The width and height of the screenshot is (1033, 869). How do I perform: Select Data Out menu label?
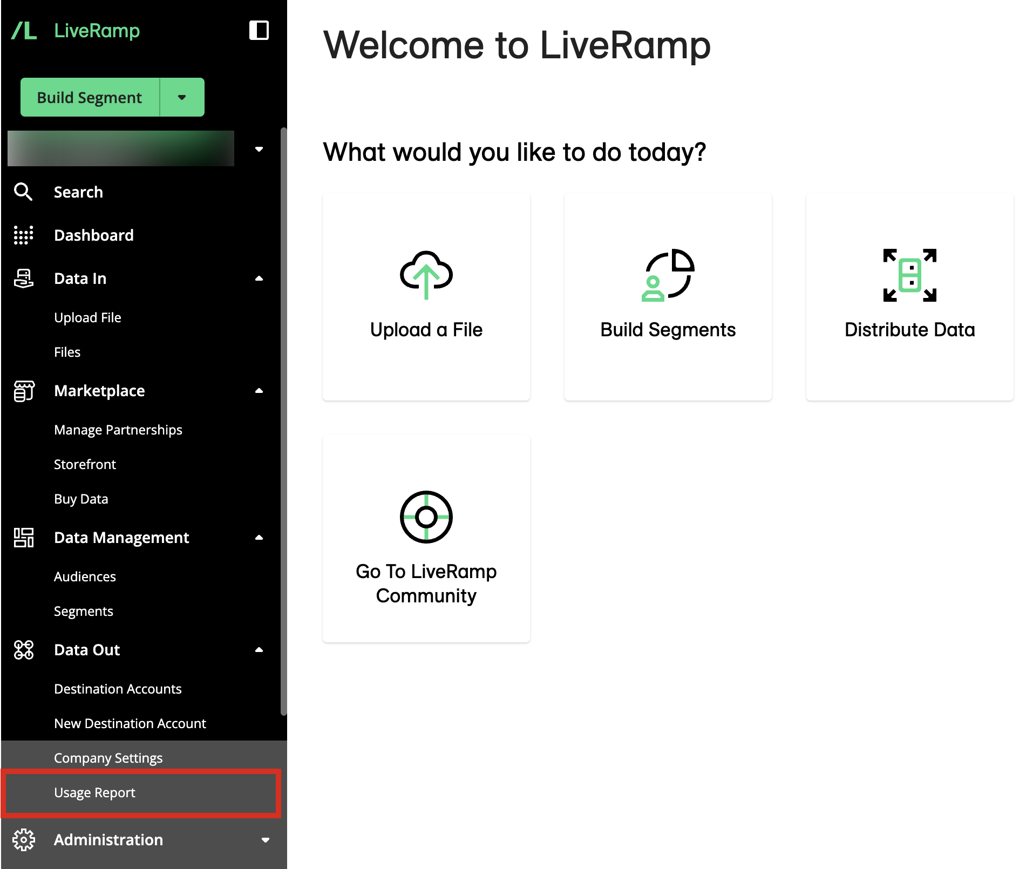coord(87,649)
